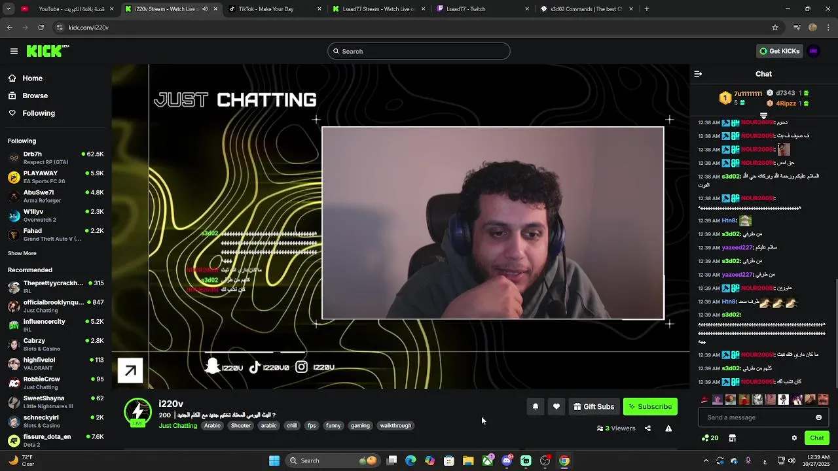Focus the Kick Search box
Screen dimensions: 838x471
[x=419, y=51]
